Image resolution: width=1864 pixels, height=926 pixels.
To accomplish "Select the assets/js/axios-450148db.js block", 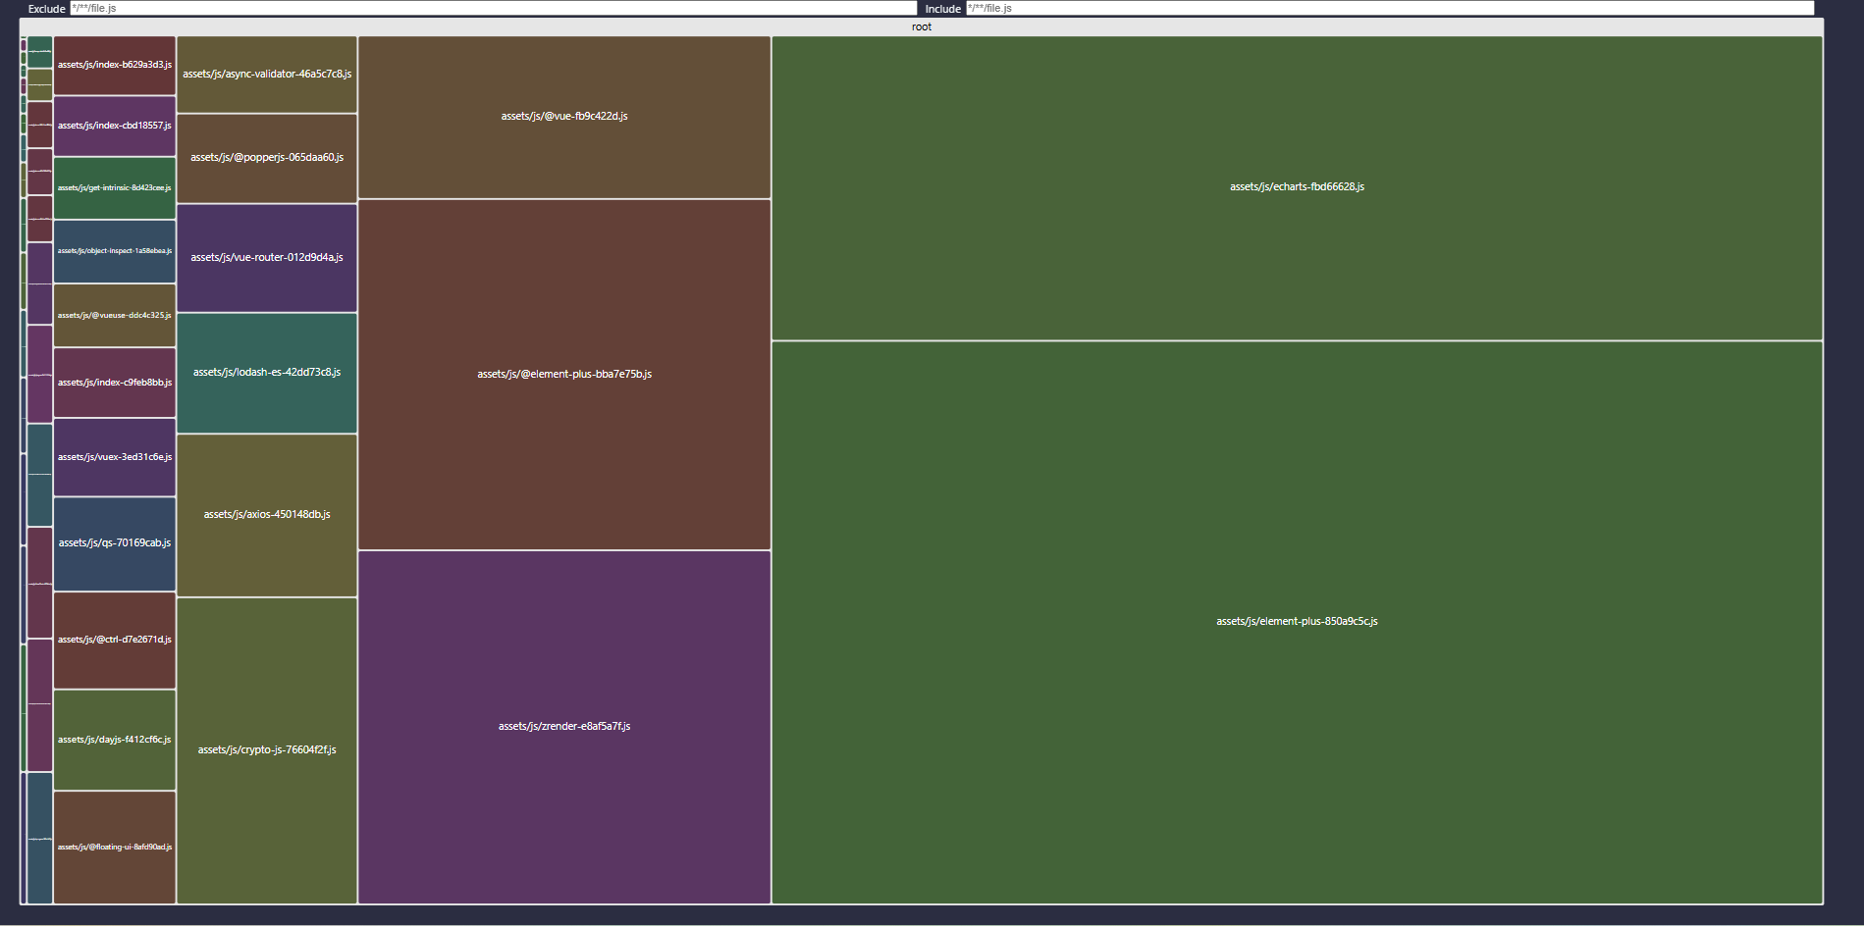I will coord(266,514).
